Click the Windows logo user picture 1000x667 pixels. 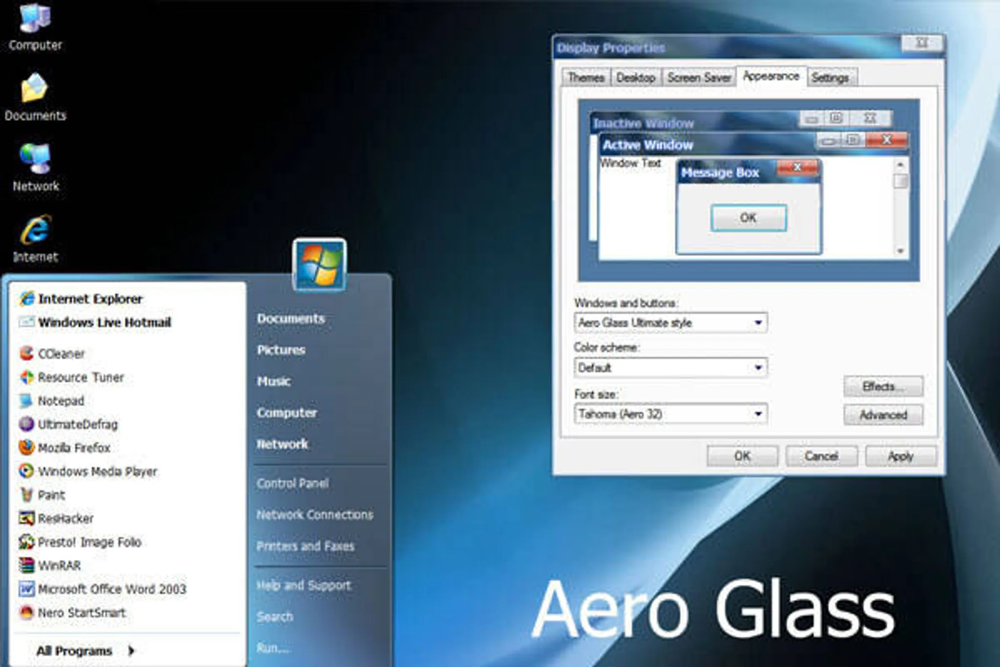tap(320, 264)
